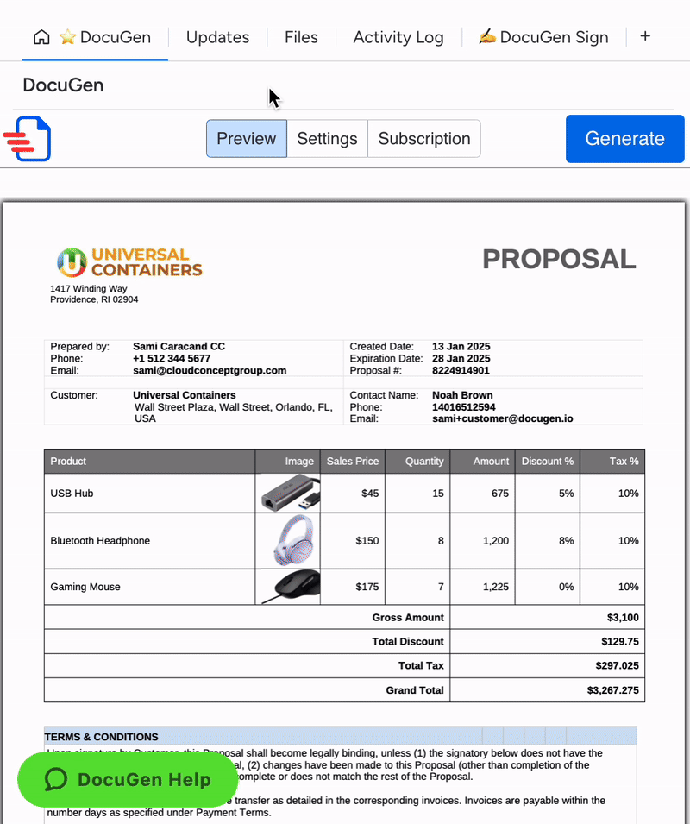Click the Gross Amount value $3,100

[623, 618]
